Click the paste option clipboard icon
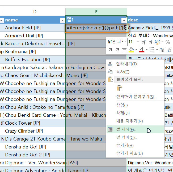The width and height of the screenshot is (173, 172). (119, 88)
